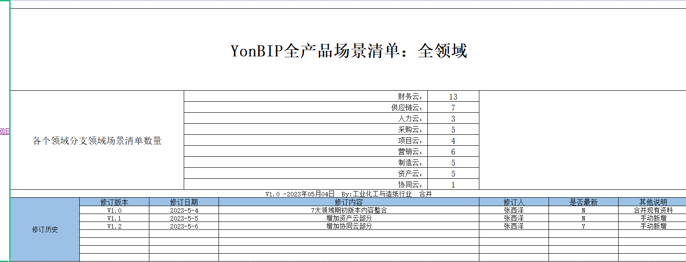Click 手动新增 in the V1.1 row
This screenshot has height=262, width=686.
(653, 218)
